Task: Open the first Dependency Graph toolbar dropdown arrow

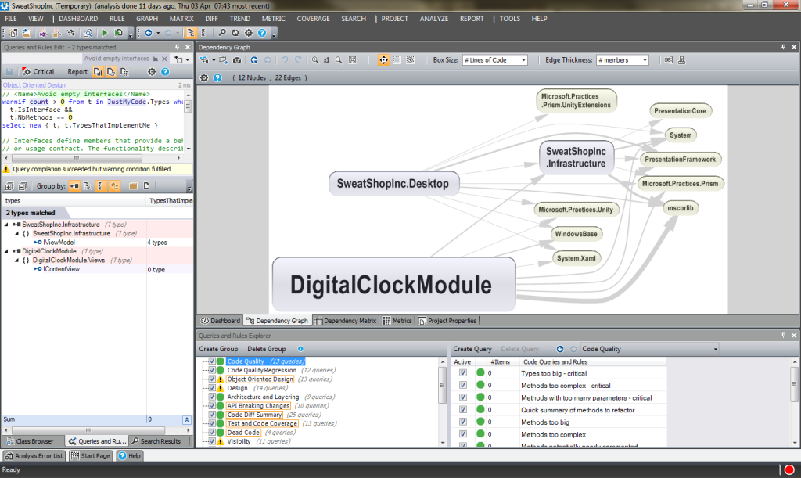Action: (x=213, y=59)
